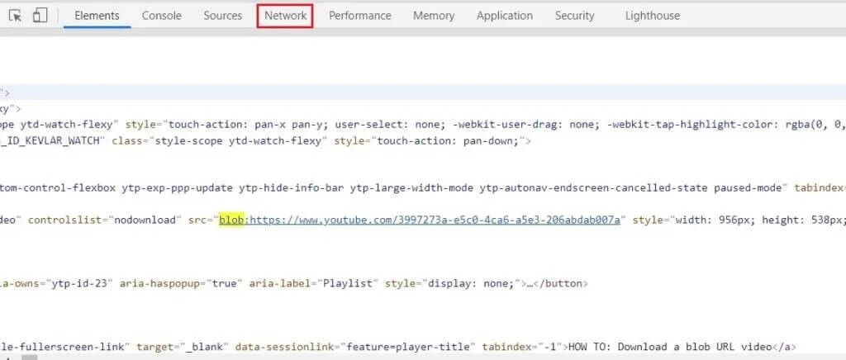
Task: Open the Application tab
Action: click(505, 16)
